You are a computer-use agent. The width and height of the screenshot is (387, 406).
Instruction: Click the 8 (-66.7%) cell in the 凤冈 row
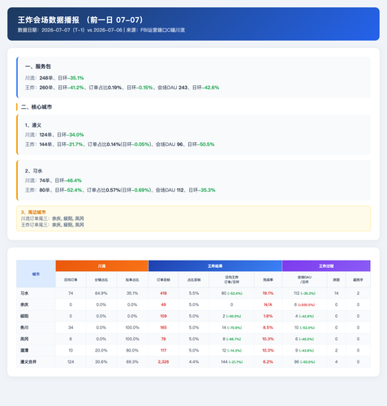point(232,339)
